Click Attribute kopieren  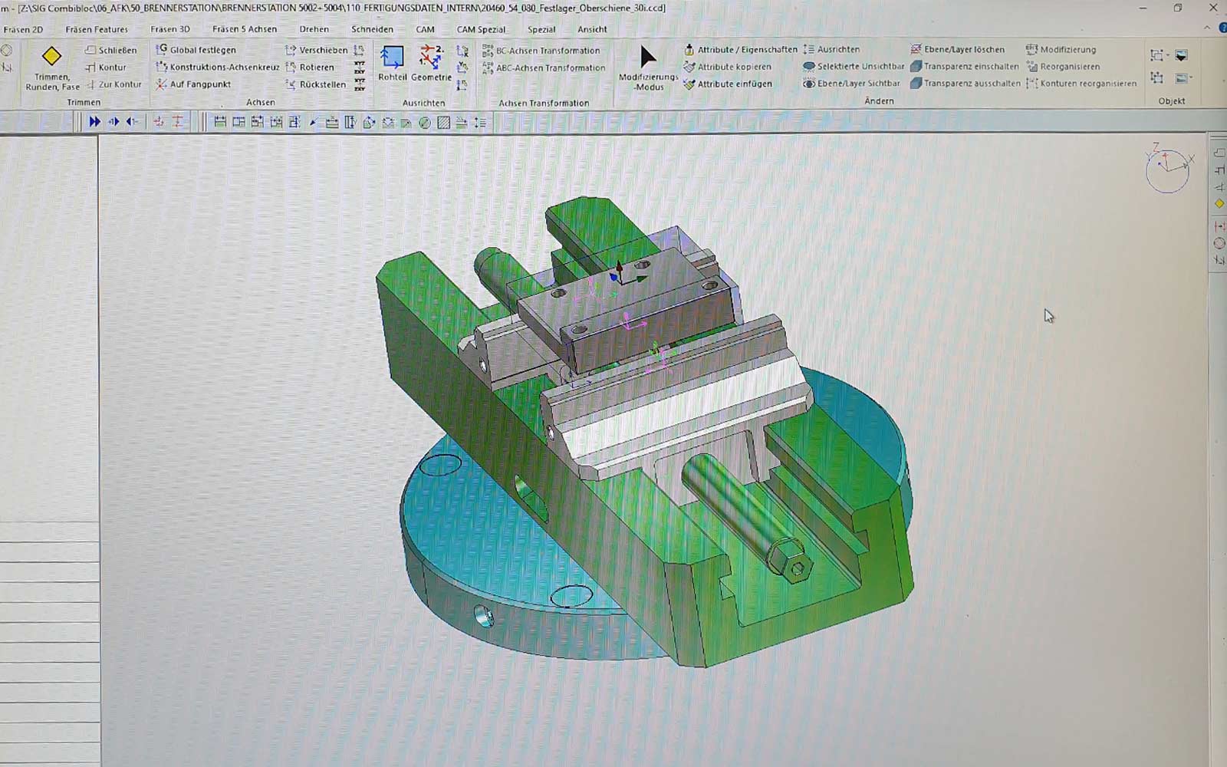coord(727,67)
